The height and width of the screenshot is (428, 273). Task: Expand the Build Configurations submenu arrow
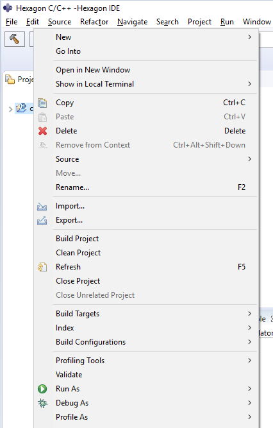pyautogui.click(x=249, y=342)
